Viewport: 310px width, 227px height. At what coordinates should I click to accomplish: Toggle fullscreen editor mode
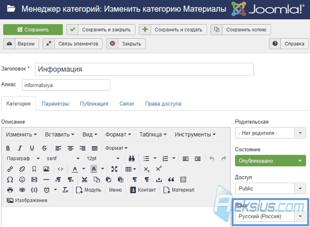tap(114, 169)
